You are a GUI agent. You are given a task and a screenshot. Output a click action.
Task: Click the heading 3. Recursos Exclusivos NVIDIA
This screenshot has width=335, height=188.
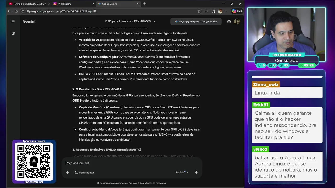tap(107, 150)
